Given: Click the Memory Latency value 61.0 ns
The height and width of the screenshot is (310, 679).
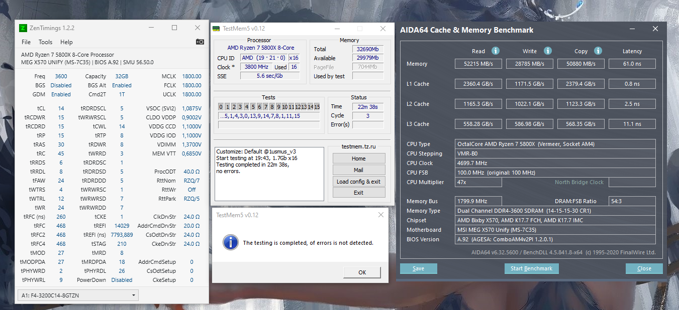Looking at the screenshot, I should [632, 64].
